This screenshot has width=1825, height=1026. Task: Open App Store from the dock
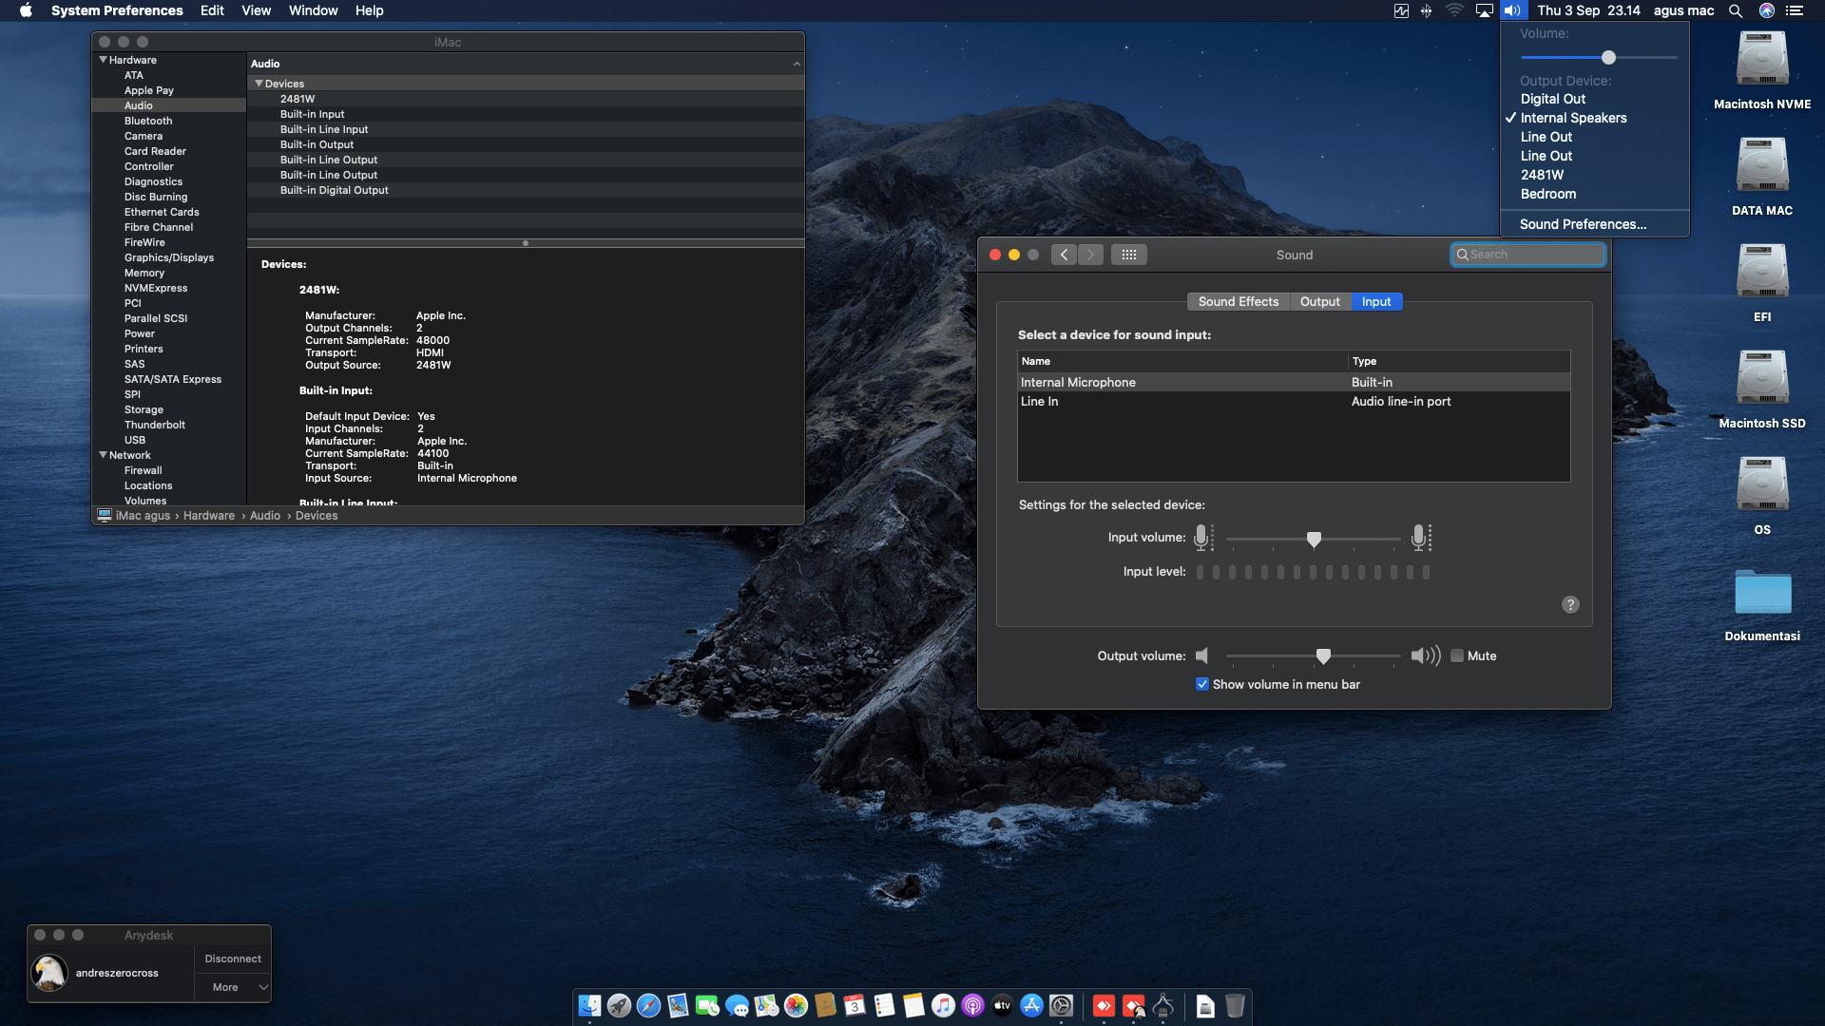pyautogui.click(x=1031, y=1005)
